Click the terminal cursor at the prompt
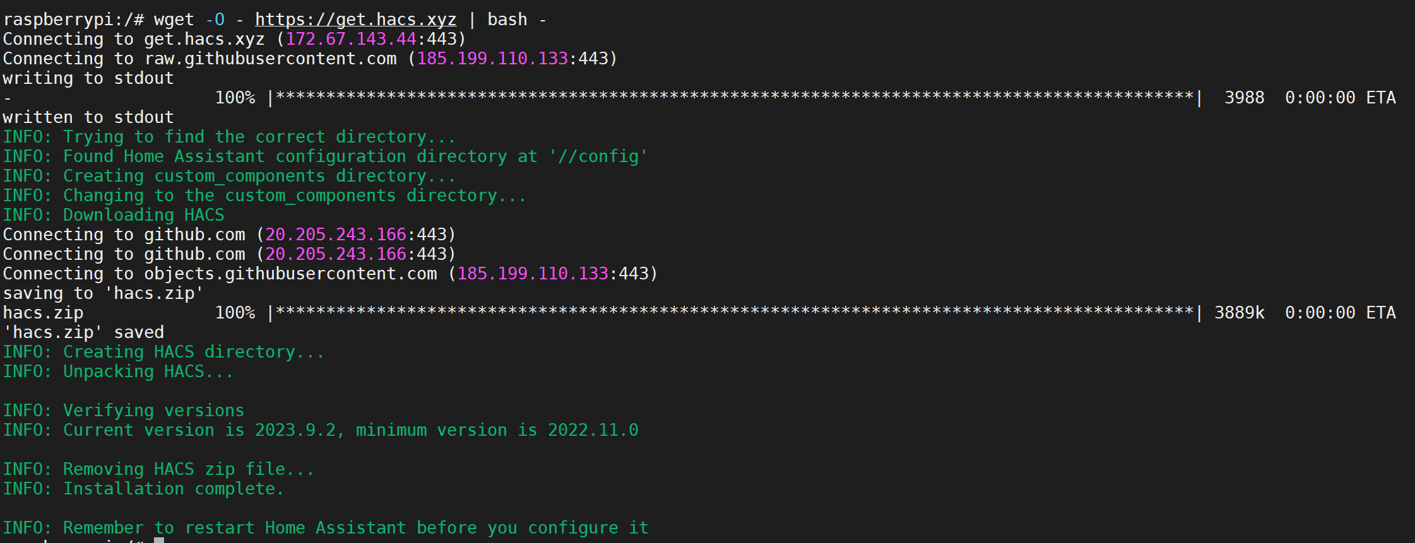Image resolution: width=1415 pixels, height=543 pixels. click(159, 540)
